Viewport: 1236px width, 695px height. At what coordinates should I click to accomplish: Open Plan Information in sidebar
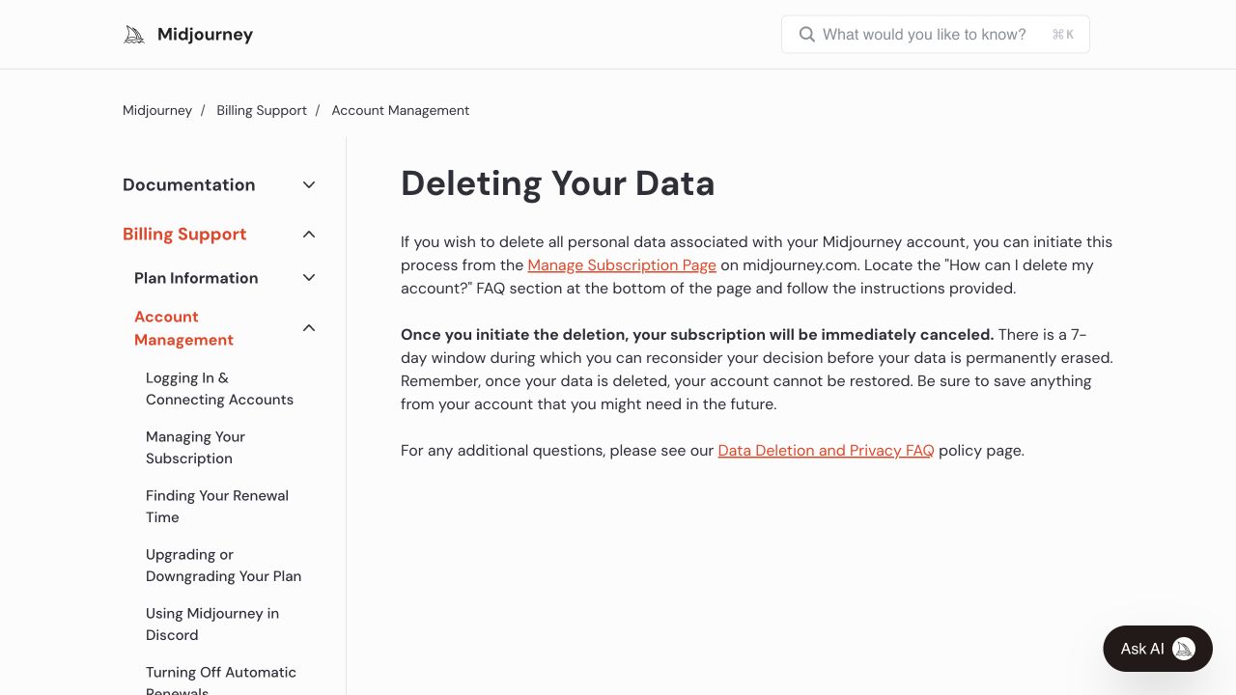coord(196,278)
